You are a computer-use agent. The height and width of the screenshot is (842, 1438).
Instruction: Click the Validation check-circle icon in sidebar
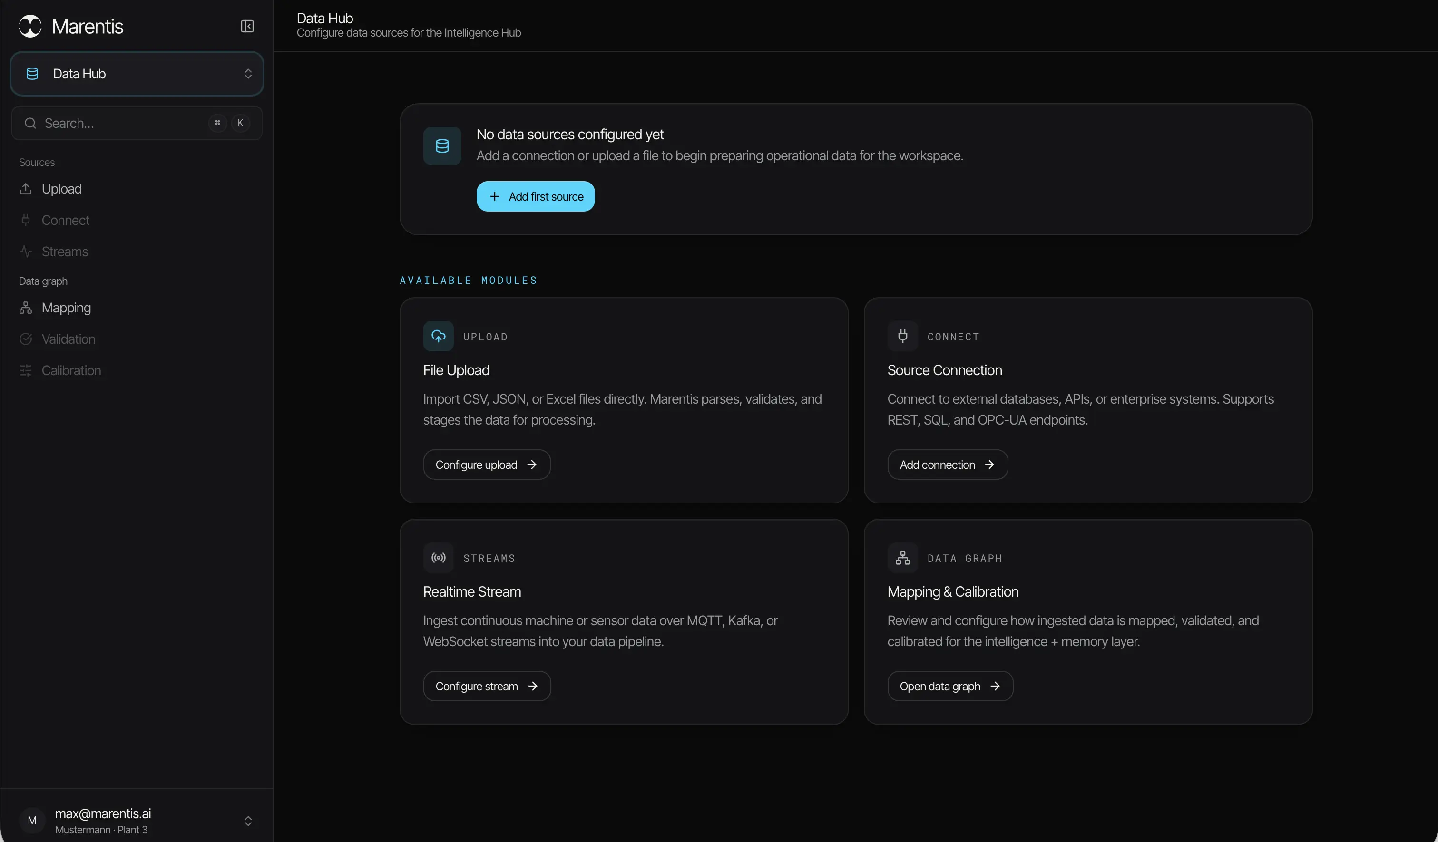(26, 339)
